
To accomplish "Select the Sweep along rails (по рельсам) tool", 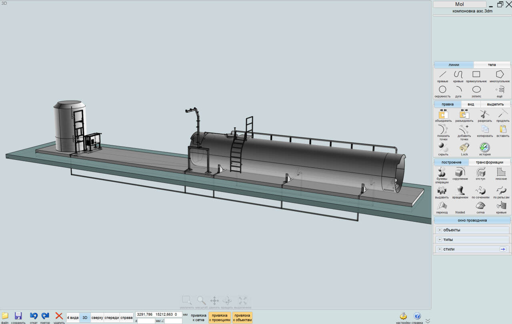I will click(x=501, y=191).
